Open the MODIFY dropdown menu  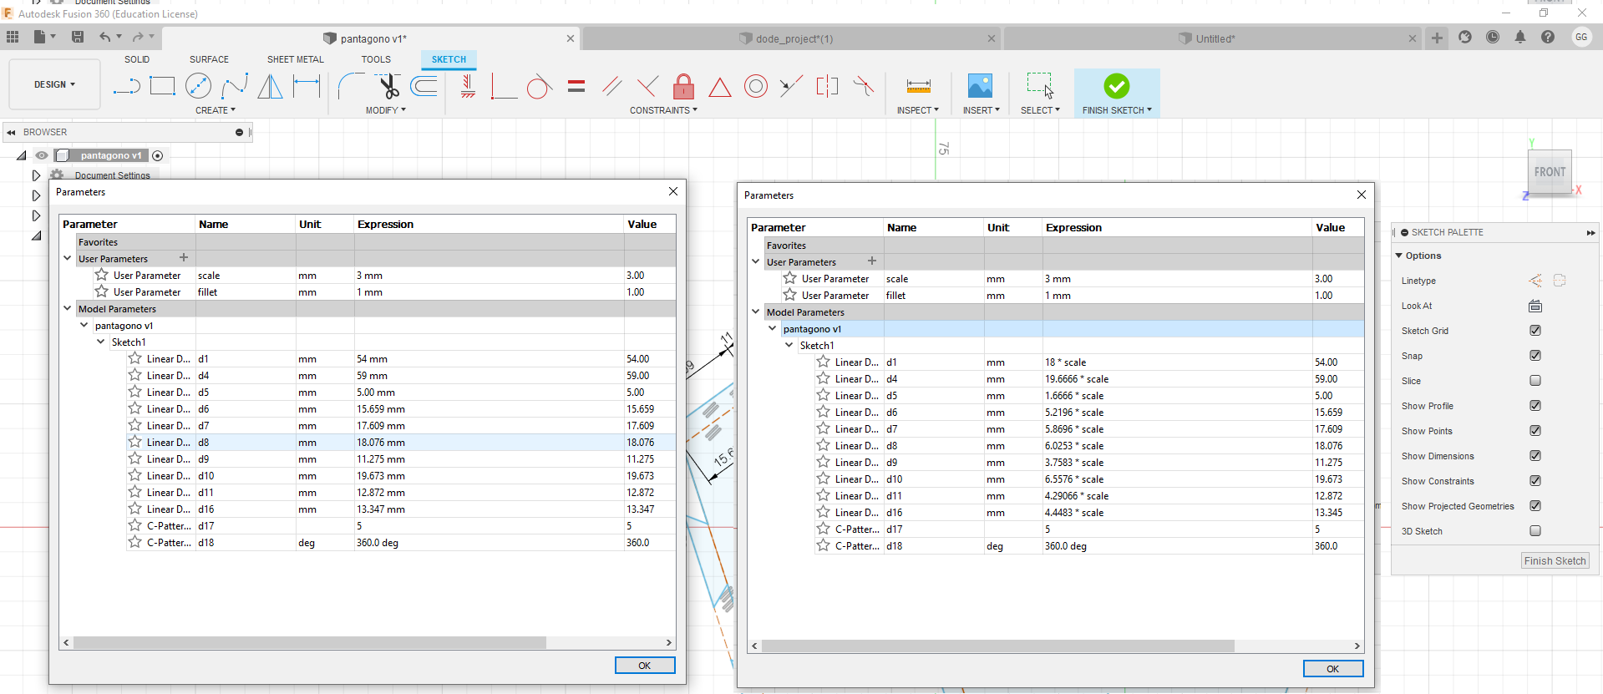(x=386, y=110)
